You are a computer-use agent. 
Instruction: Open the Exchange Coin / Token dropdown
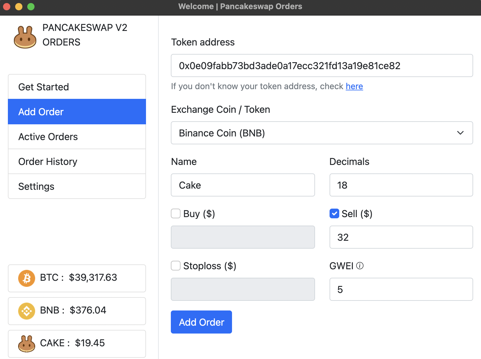(x=322, y=133)
